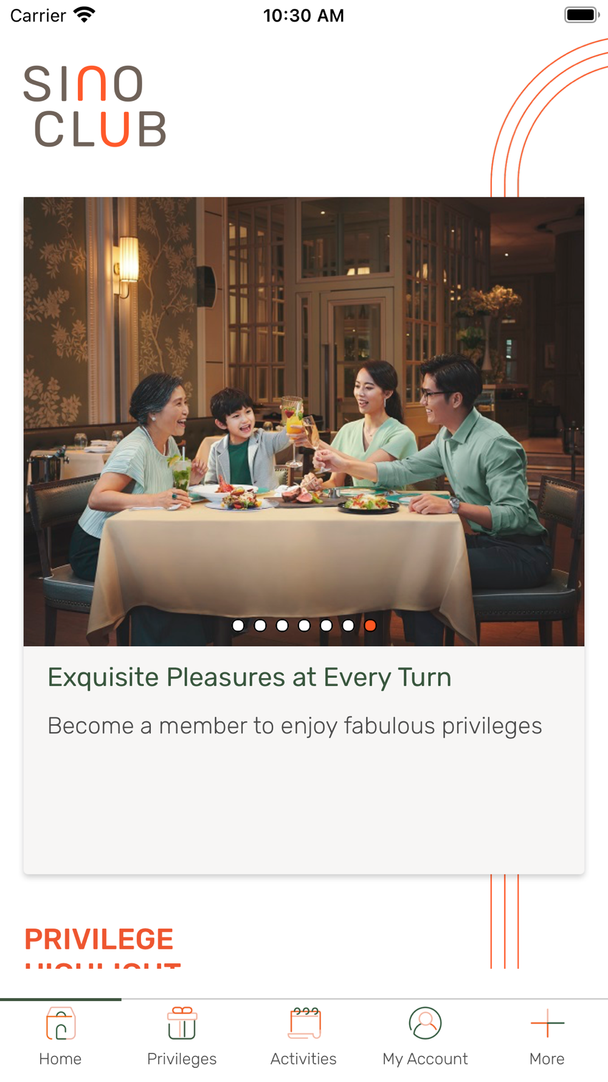This screenshot has width=608, height=1082.
Task: Tap the Sino Club logo
Action: click(x=95, y=106)
